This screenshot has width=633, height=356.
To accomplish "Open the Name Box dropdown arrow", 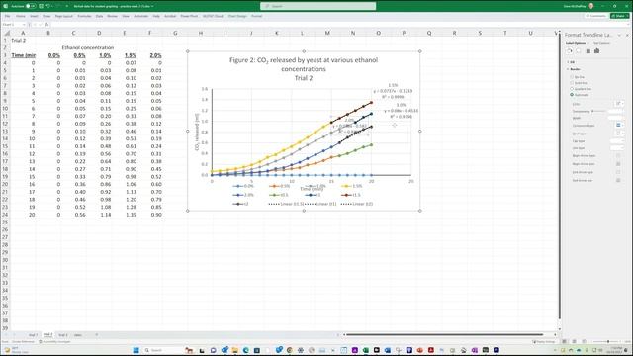I will [24, 25].
